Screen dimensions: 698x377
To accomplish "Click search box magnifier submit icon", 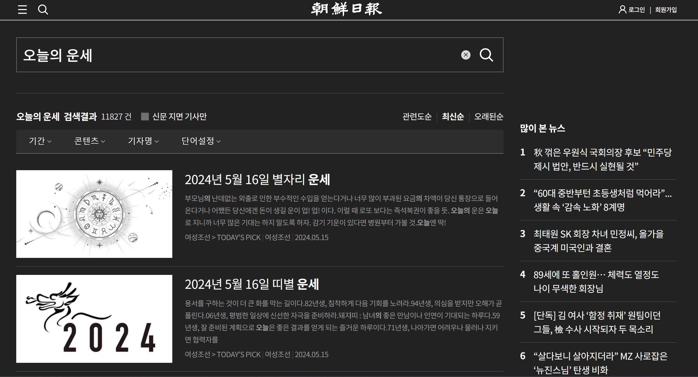I will 486,55.
